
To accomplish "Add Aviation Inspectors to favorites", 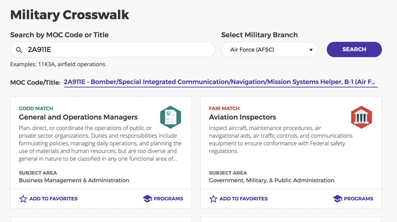I will [238, 199].
